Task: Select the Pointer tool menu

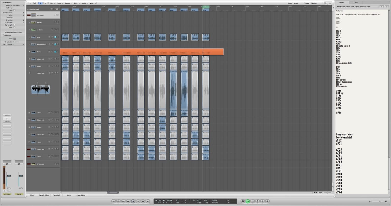Action: (326, 3)
